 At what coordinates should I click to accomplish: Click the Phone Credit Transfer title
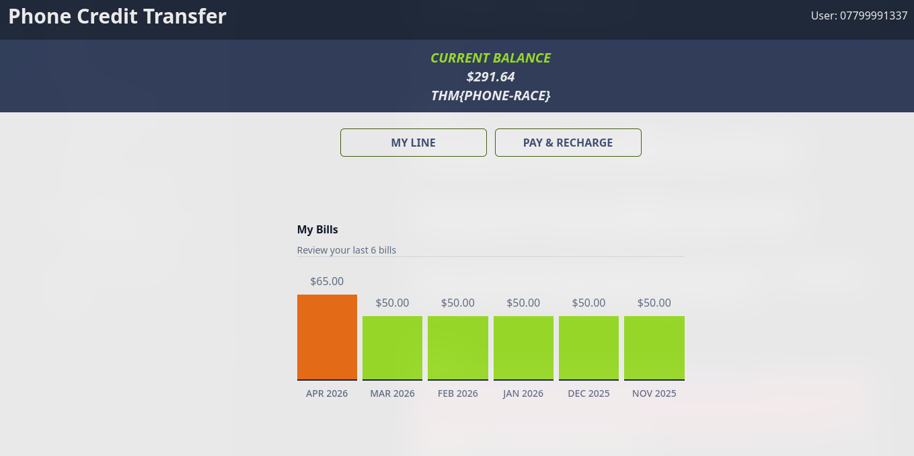coord(117,16)
